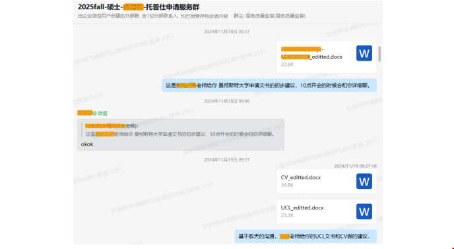Open the CV_editted.docx file name
The width and height of the screenshot is (454, 249).
(300, 178)
